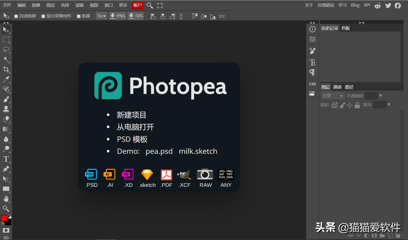The image size is (408, 240).
Task: Open the CSS panel icon
Action: (312, 84)
